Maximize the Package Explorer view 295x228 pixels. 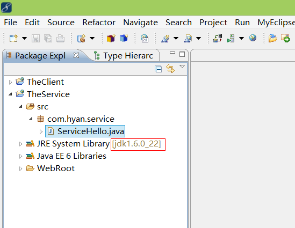182,54
